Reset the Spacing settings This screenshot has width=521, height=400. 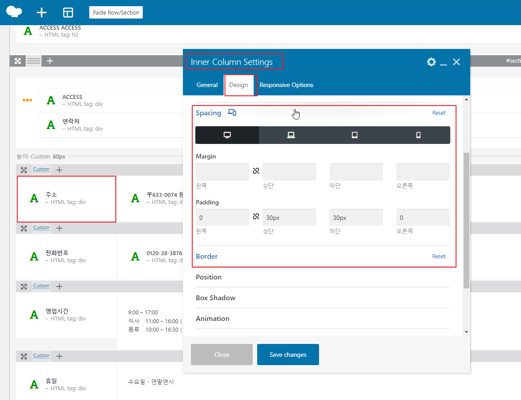(439, 113)
